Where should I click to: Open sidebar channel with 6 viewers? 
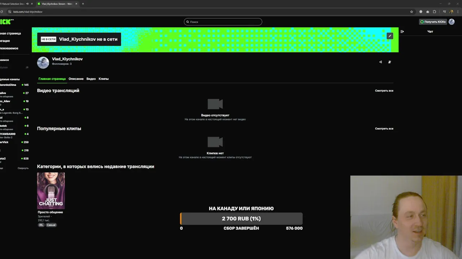point(14,127)
